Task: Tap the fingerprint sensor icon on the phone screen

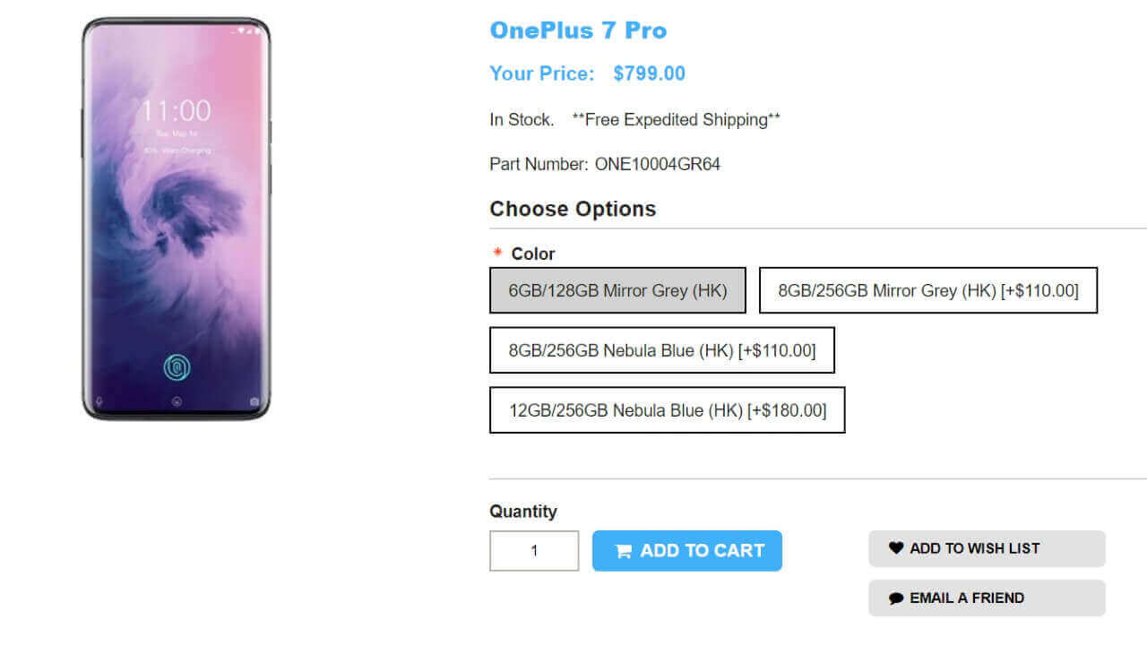Action: tap(176, 366)
